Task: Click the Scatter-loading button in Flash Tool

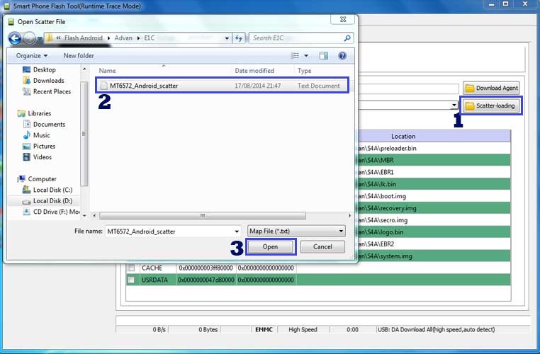Action: tap(491, 105)
